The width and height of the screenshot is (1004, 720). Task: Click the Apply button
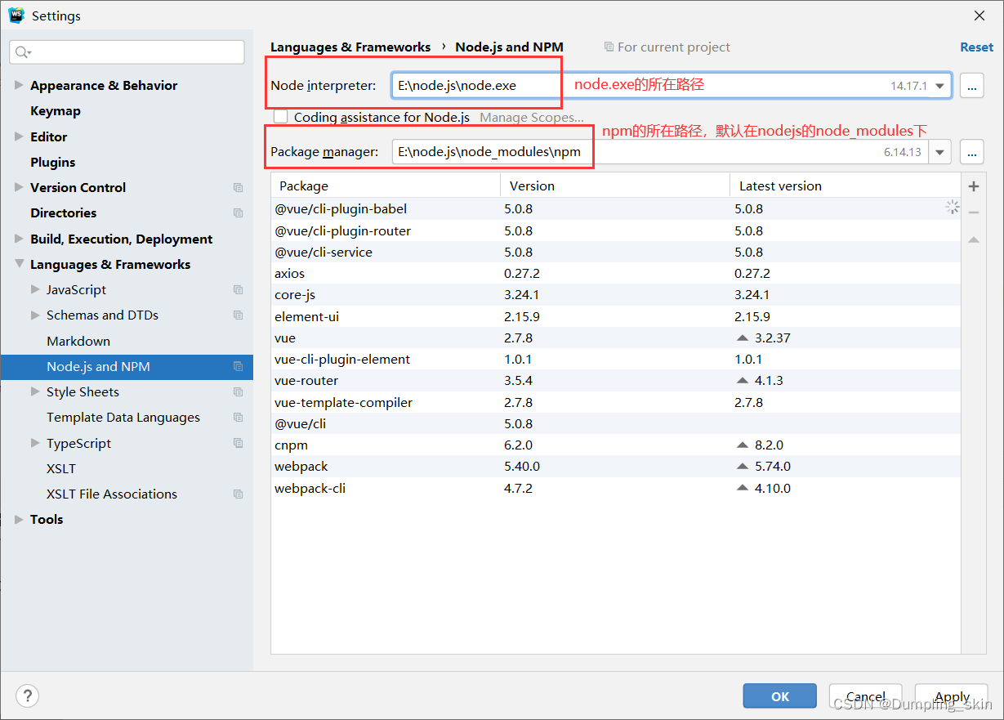(x=952, y=696)
